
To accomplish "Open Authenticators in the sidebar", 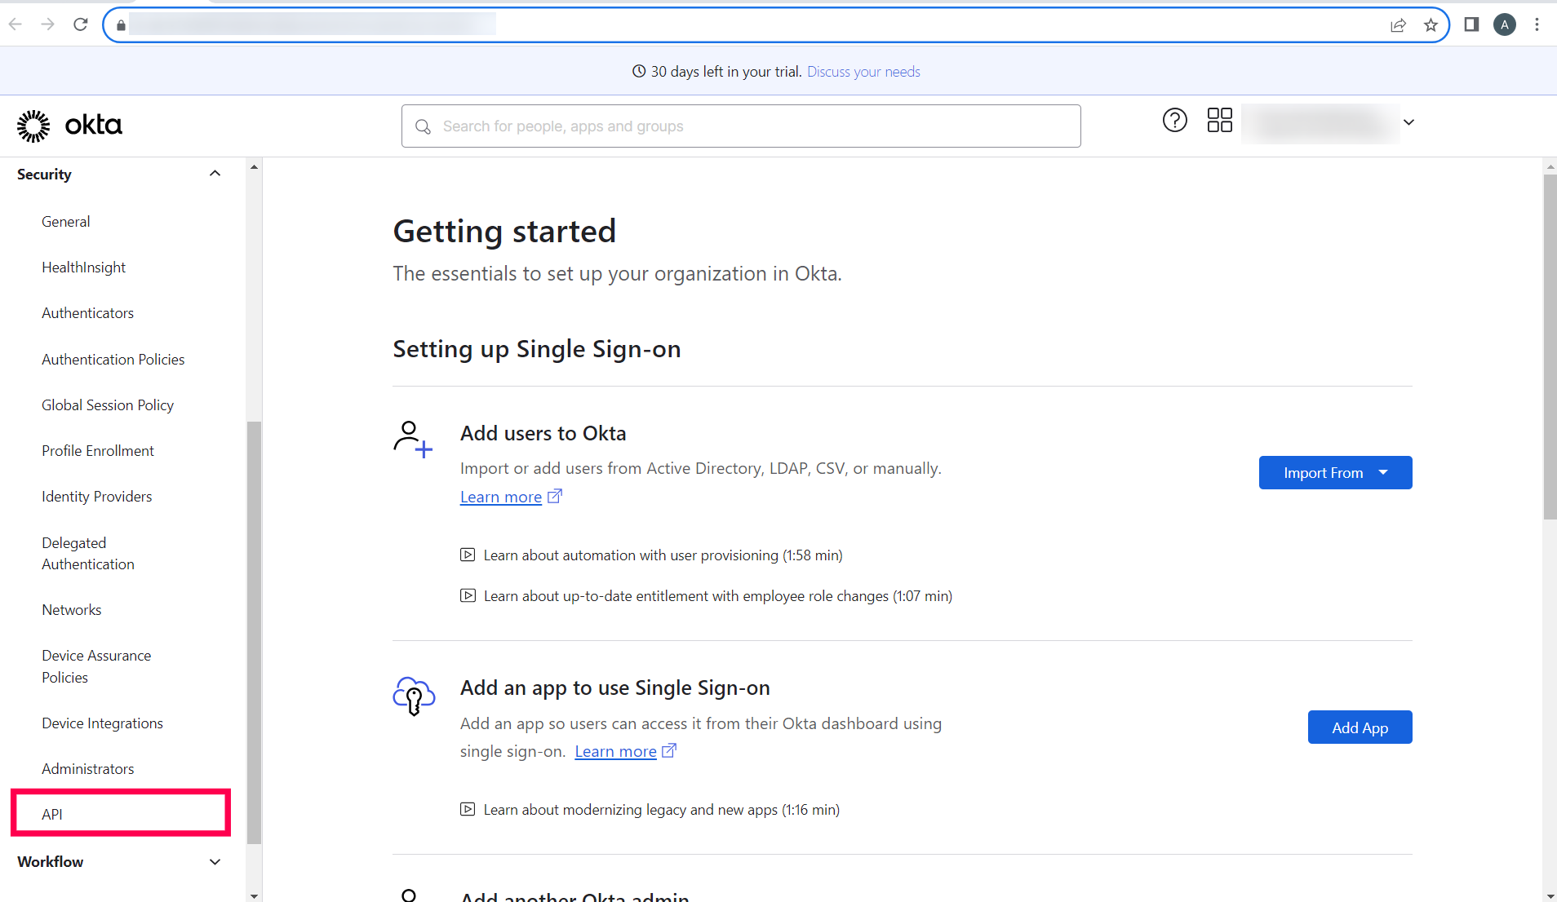I will click(87, 313).
